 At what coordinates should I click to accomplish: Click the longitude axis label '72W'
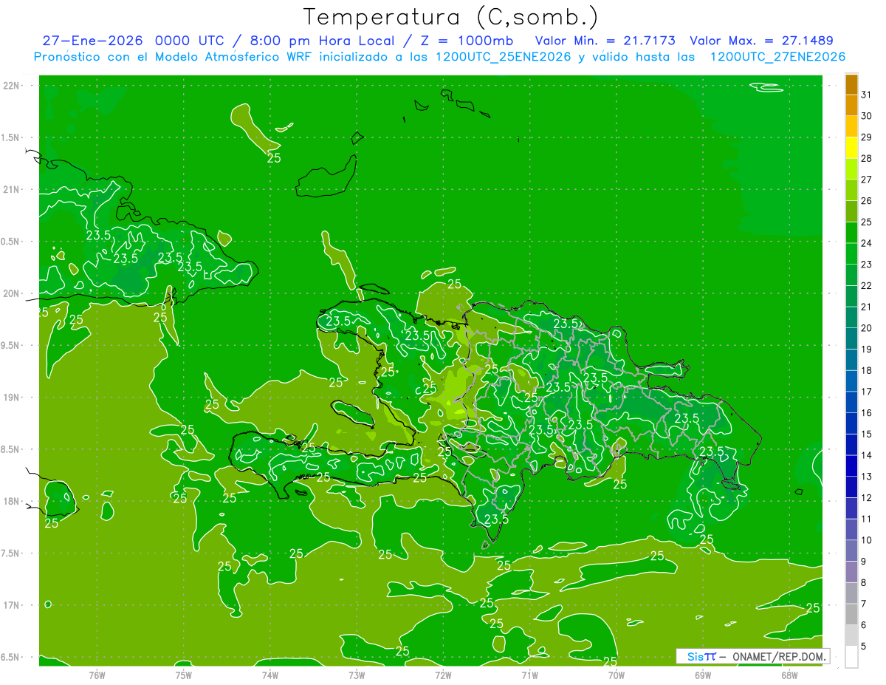tap(443, 675)
